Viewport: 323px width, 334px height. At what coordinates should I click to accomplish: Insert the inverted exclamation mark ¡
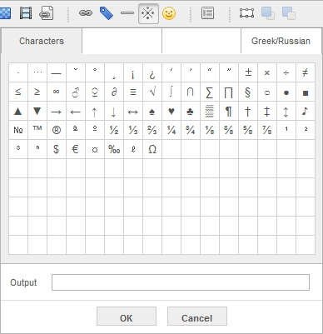click(133, 72)
